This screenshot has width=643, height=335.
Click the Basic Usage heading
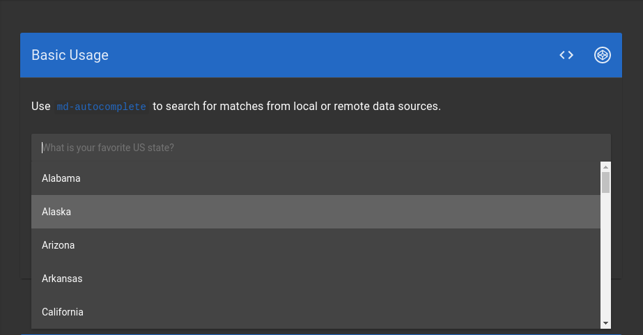coord(70,55)
